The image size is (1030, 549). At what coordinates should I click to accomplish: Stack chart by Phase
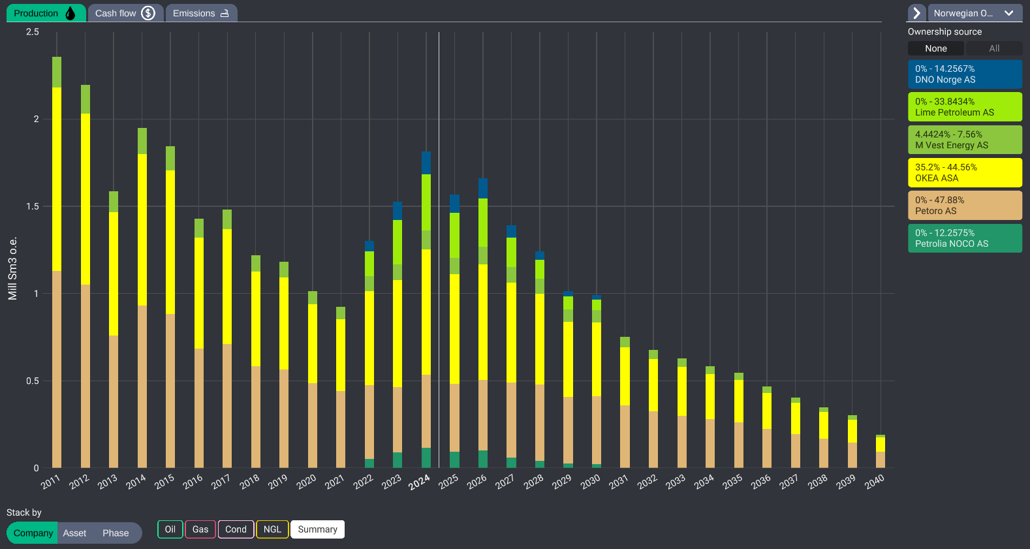(116, 533)
